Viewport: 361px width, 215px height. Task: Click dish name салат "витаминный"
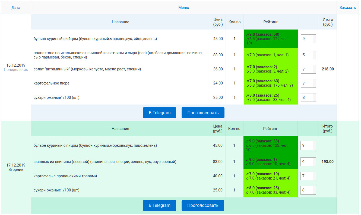[x=87, y=69]
